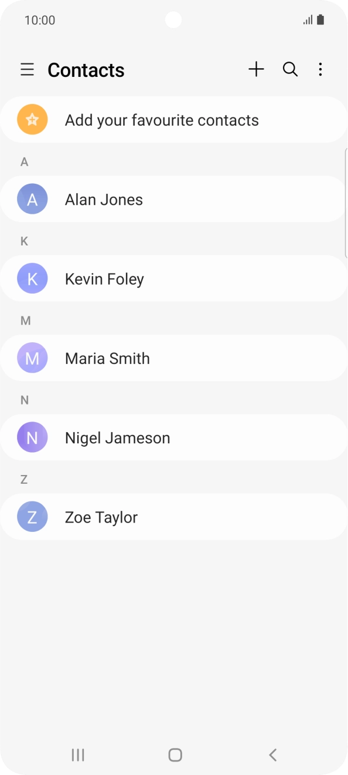Viewport: 348px width, 775px height.
Task: Tap the Home button
Action: tap(174, 754)
